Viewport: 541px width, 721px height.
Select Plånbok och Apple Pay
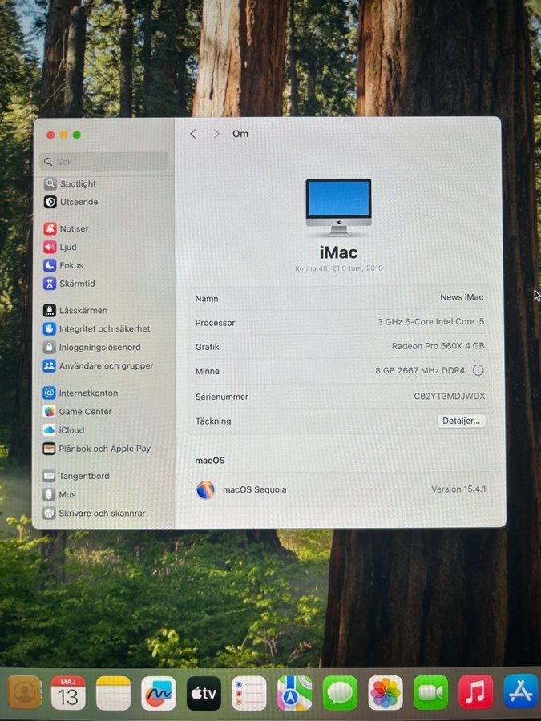104,449
